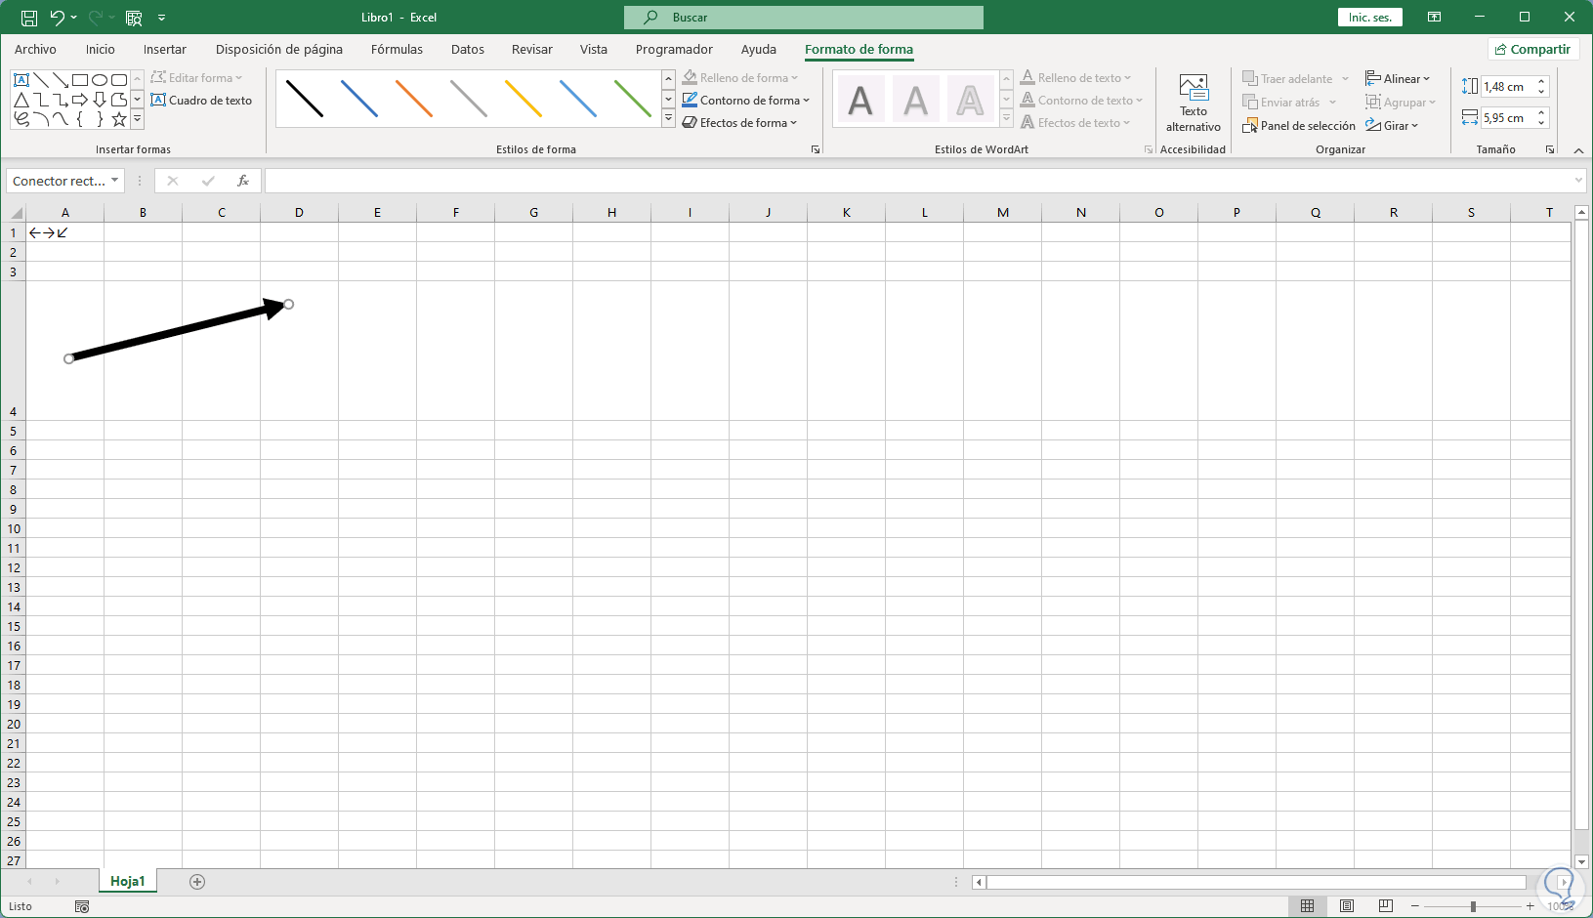The height and width of the screenshot is (918, 1593).
Task: Open the Efectos de forma dropdown
Action: (740, 123)
